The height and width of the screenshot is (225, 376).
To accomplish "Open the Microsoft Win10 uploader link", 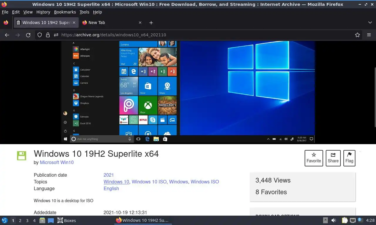I will (57, 162).
